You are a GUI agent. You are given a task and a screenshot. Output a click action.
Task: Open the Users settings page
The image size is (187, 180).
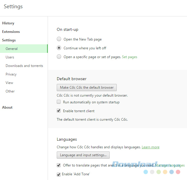pos(10,57)
